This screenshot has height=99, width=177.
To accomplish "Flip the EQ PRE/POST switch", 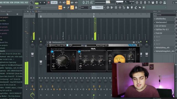I will pos(80,66).
